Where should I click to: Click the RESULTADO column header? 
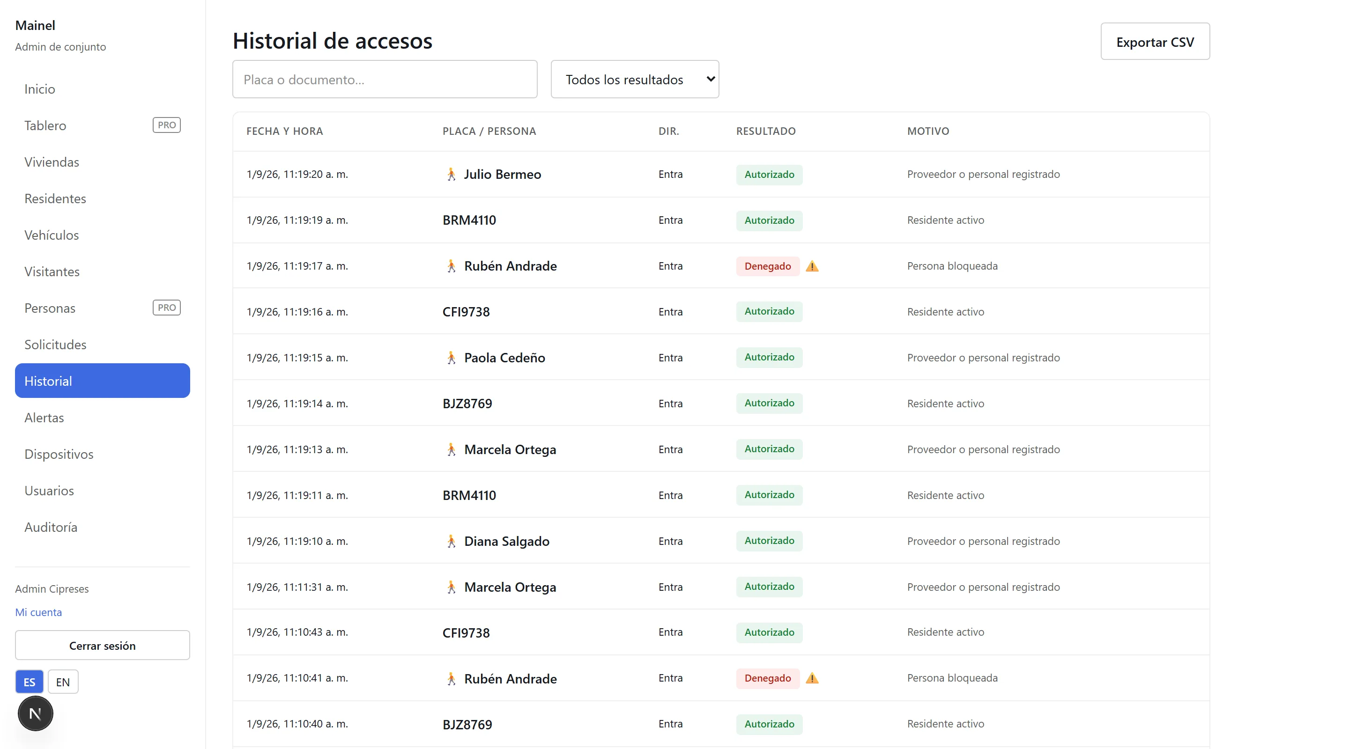point(766,132)
